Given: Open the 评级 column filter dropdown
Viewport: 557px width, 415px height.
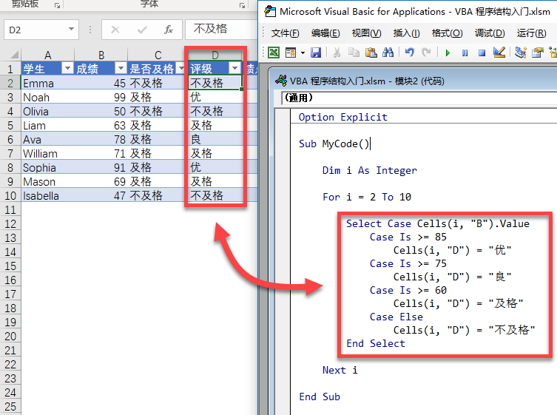Looking at the screenshot, I should pos(234,69).
